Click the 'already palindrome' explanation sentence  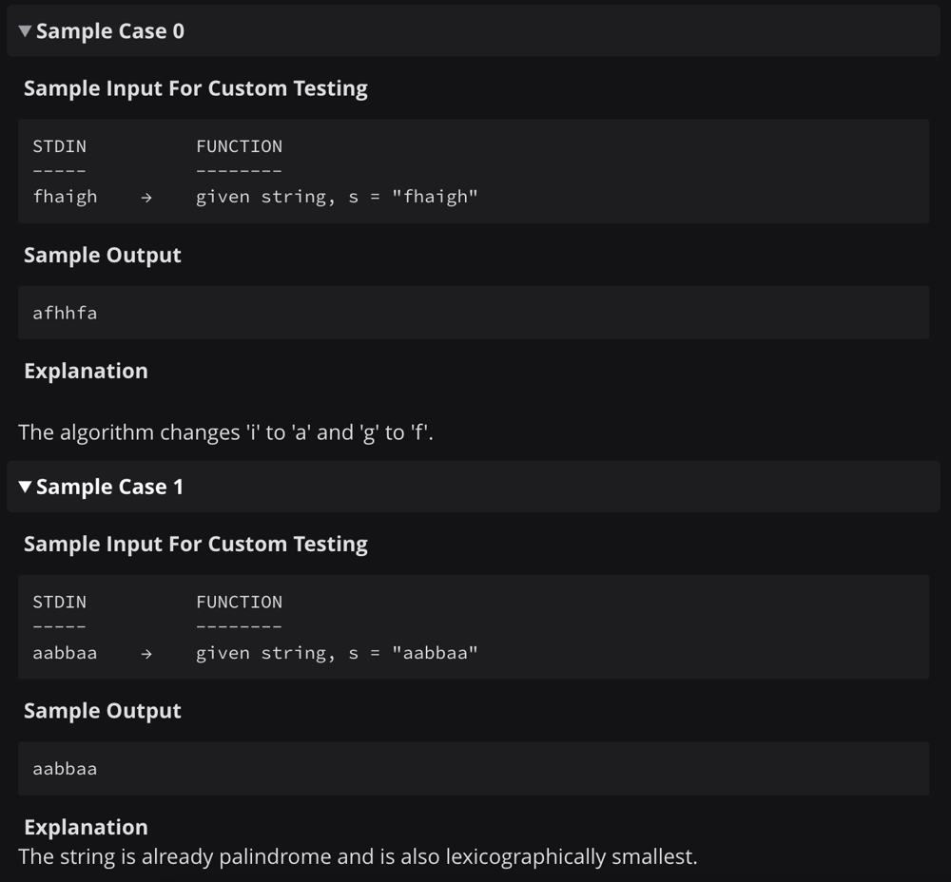pos(358,856)
